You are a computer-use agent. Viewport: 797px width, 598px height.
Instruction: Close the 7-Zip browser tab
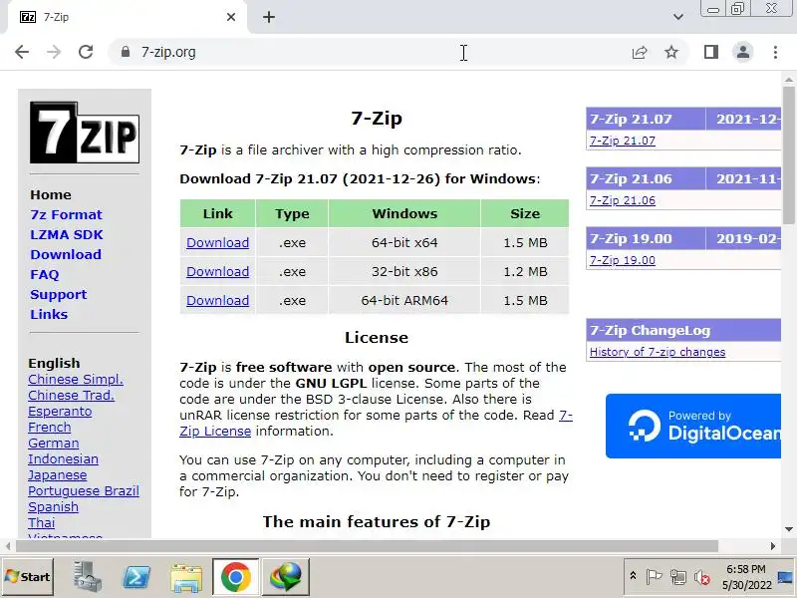[231, 17]
